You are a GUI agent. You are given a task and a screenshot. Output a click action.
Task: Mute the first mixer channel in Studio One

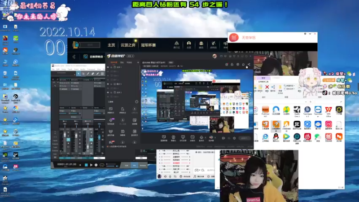[x=68, y=132]
